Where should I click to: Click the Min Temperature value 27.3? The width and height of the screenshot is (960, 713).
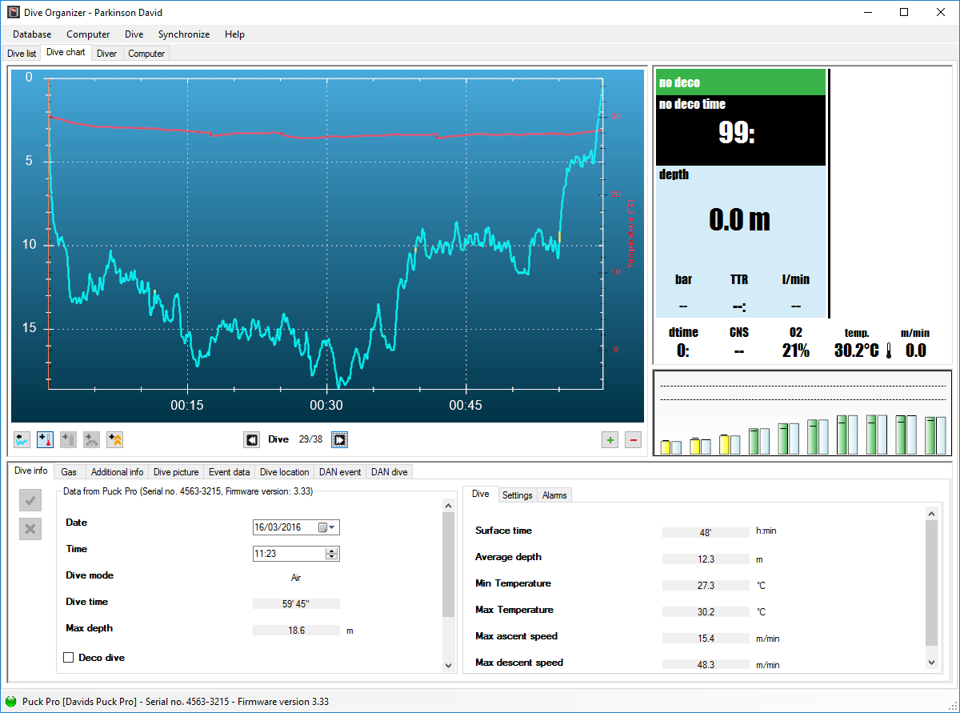click(706, 586)
